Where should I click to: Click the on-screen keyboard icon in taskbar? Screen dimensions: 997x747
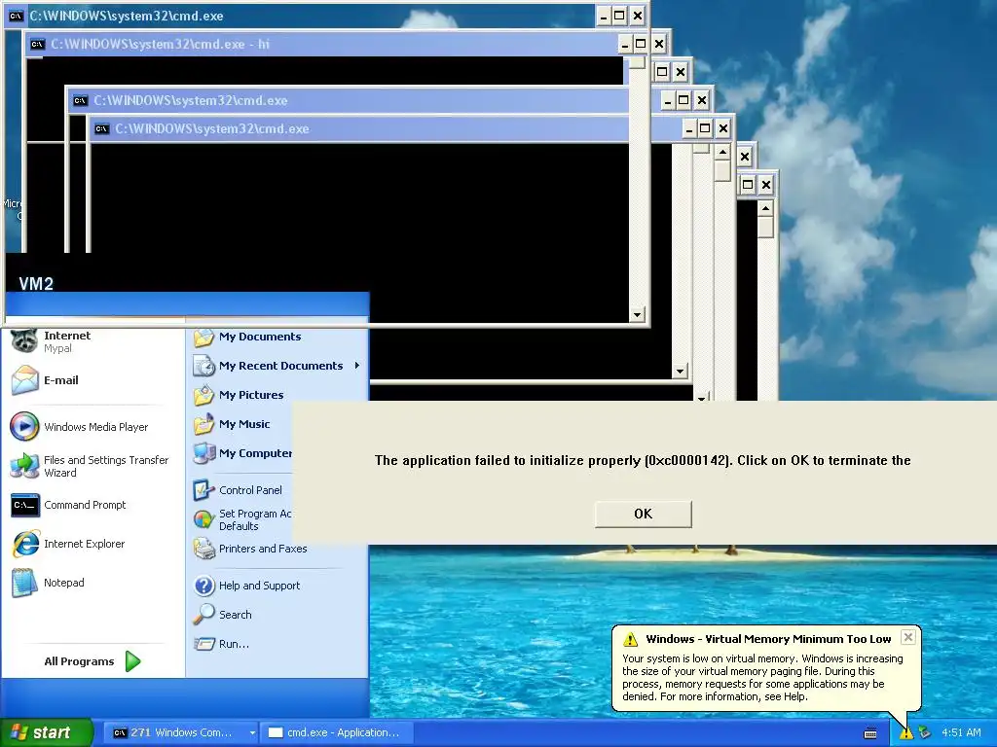pos(870,733)
